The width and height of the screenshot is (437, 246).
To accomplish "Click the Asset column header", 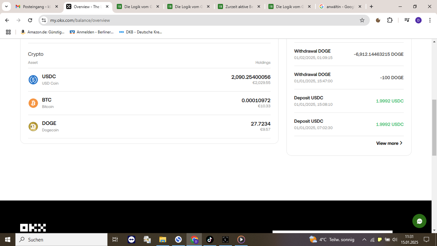I will coord(33,63).
